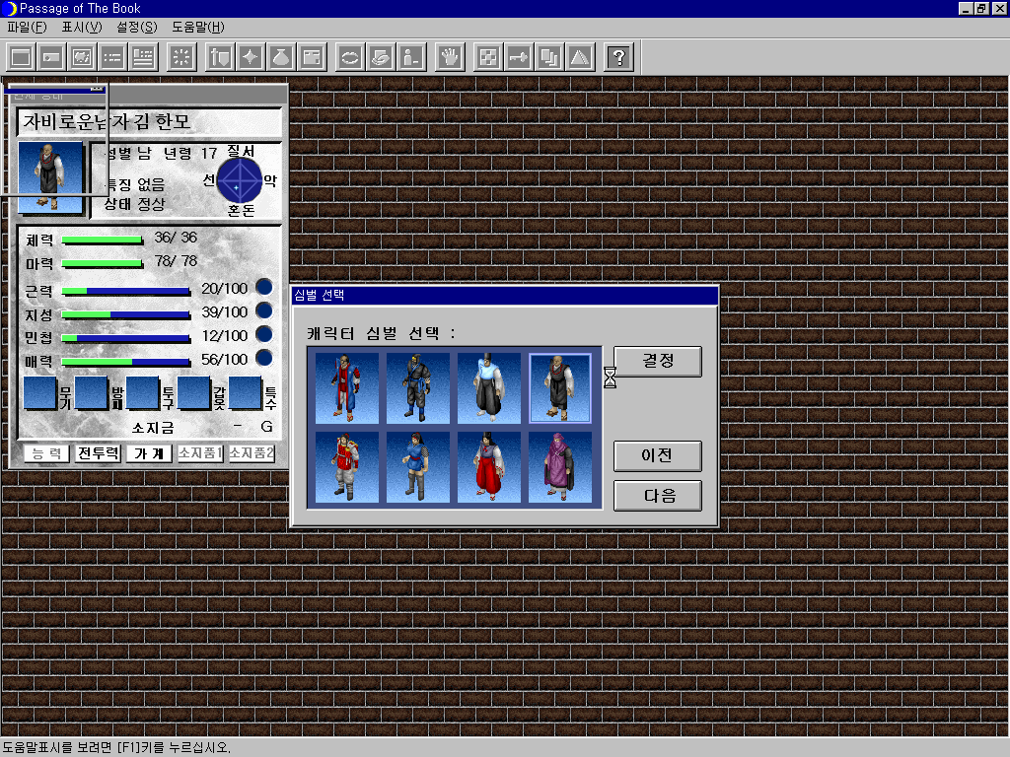1010x757 pixels.
Task: Click the framed panel toolbar icon
Action: [312, 57]
